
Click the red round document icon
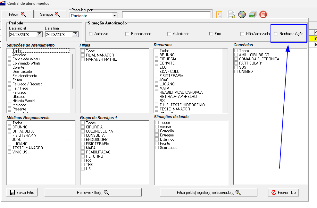click(263, 14)
